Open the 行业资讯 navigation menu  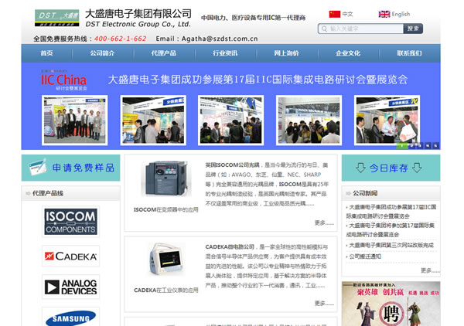[x=225, y=53]
